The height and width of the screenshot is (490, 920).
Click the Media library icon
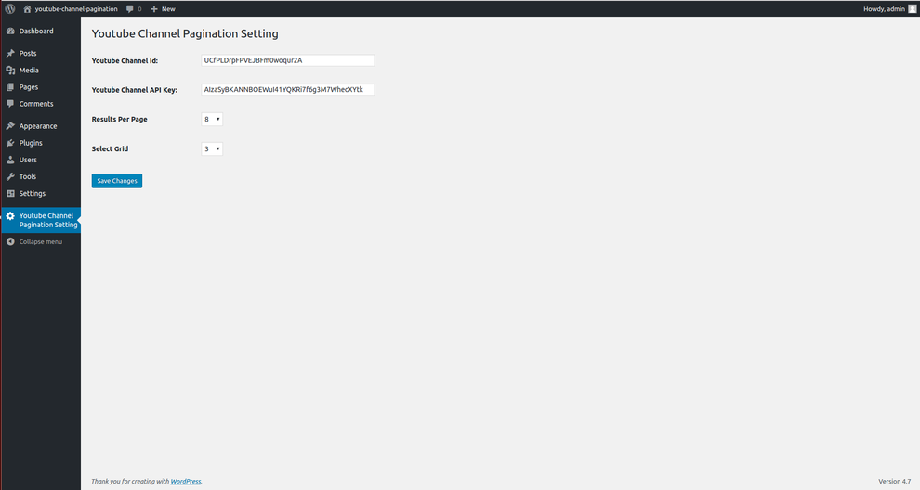[x=10, y=71]
